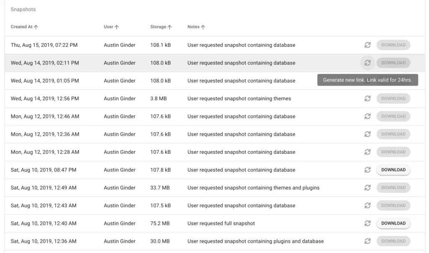Click the regenerate link icon for Thu Aug 15 snapshot
Screen dimensions: 429x253
(x=367, y=45)
